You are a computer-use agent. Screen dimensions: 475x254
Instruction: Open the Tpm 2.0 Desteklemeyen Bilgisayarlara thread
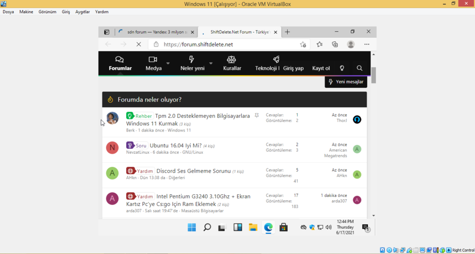188,120
